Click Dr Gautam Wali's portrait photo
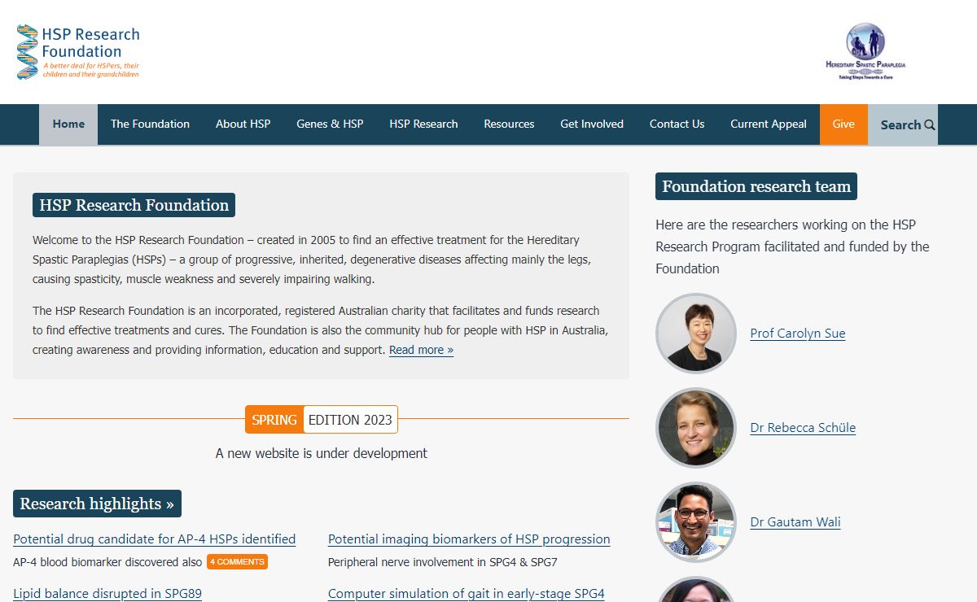Image resolution: width=977 pixels, height=602 pixels. point(696,522)
